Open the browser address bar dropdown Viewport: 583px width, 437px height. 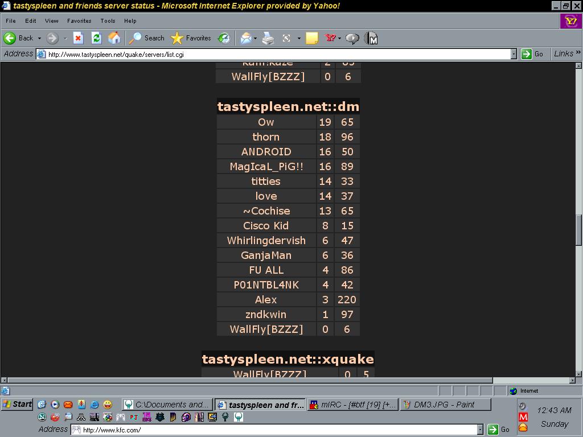click(513, 54)
